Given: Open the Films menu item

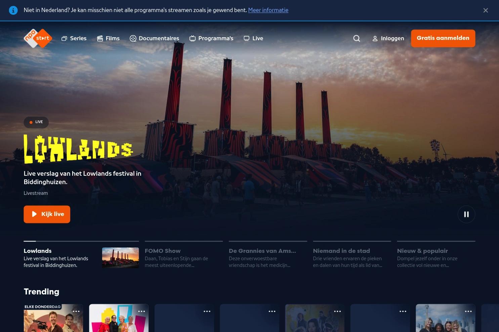Looking at the screenshot, I should tap(108, 38).
